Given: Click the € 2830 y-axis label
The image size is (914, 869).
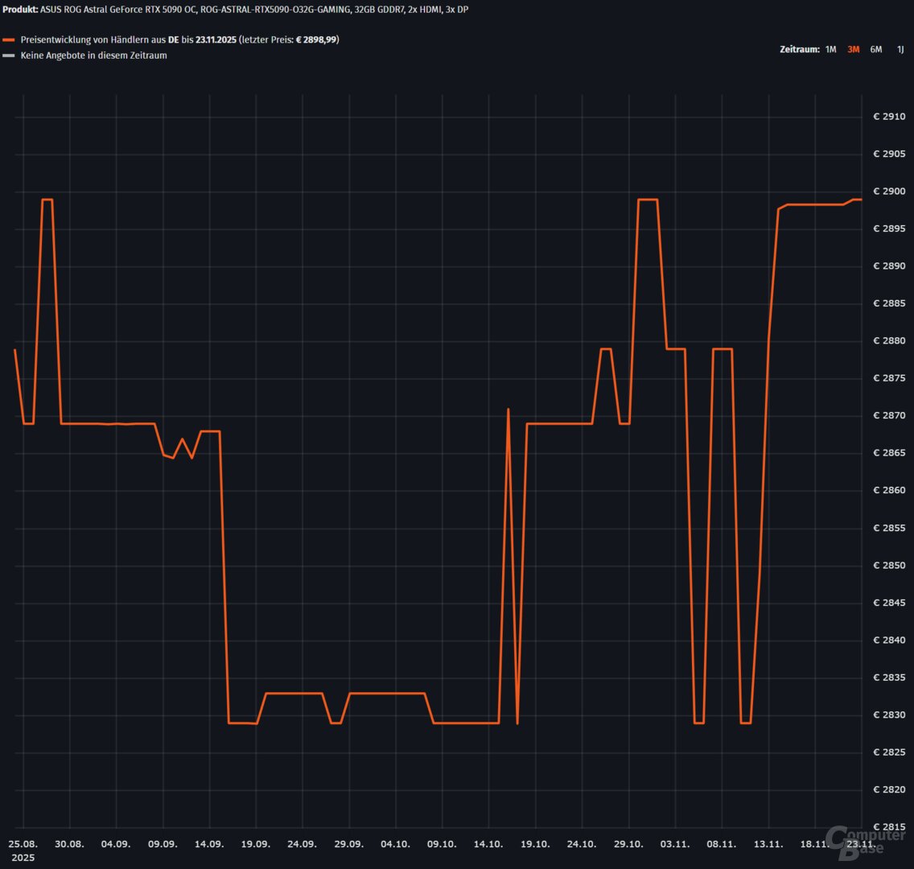Looking at the screenshot, I should pos(889,715).
